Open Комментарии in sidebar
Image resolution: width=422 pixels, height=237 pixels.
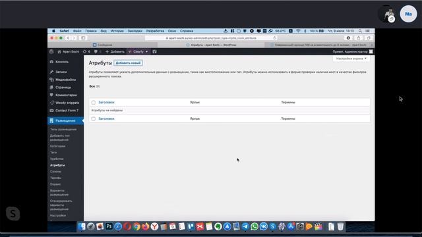click(65, 95)
